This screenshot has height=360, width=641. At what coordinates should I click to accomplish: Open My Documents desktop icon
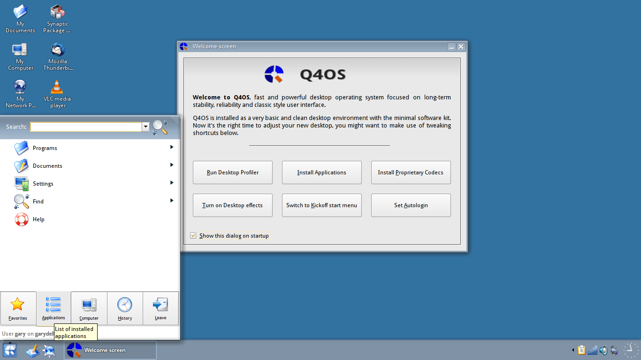20,19
